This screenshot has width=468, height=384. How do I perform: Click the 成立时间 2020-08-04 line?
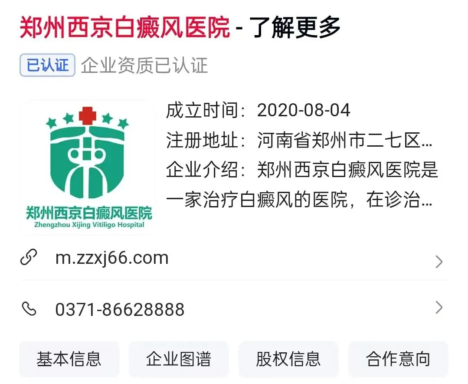point(258,111)
